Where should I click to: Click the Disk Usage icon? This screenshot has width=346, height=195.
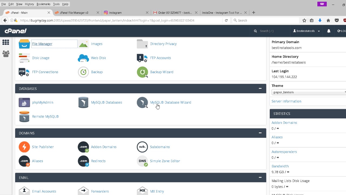24,58
